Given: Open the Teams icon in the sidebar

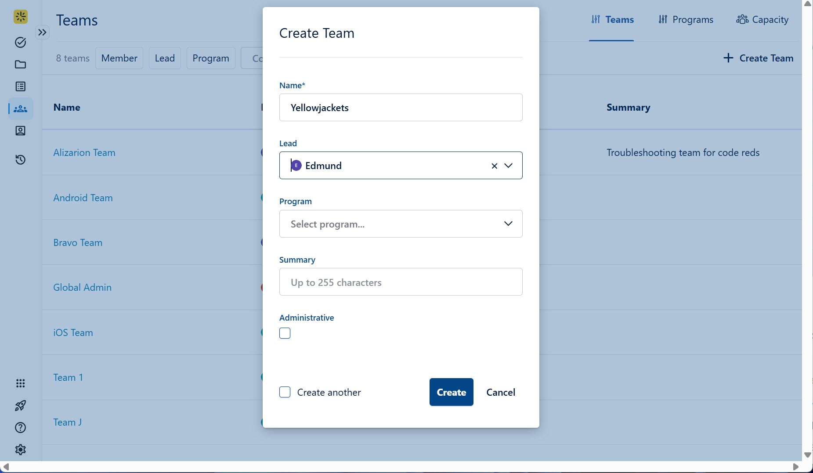Looking at the screenshot, I should pyautogui.click(x=20, y=108).
